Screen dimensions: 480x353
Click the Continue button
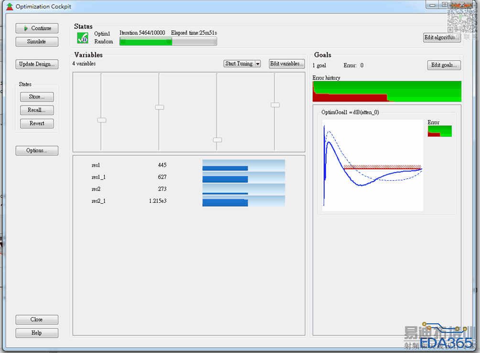point(37,28)
